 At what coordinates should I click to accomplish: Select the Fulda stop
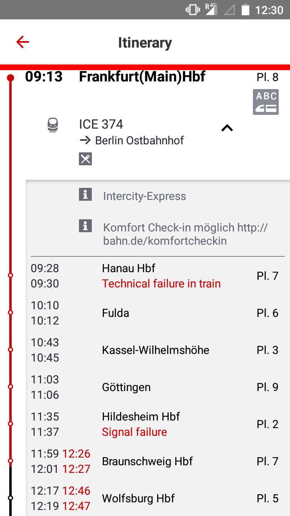pos(116,313)
